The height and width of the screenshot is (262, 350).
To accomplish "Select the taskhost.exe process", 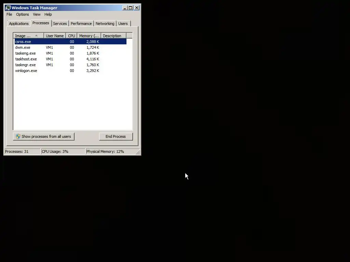I will tap(70, 59).
